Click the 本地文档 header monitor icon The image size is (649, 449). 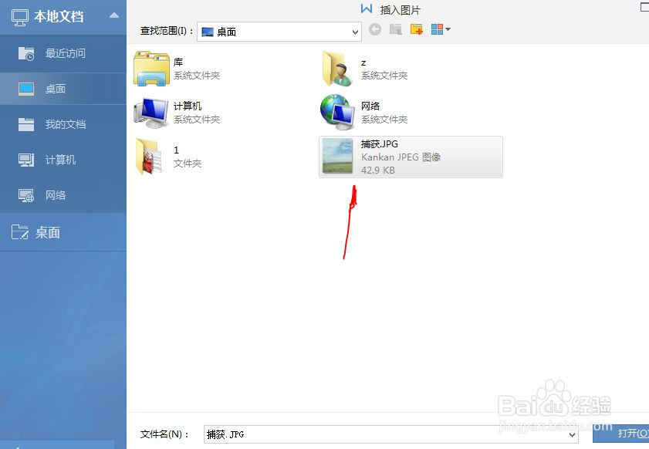click(x=19, y=17)
